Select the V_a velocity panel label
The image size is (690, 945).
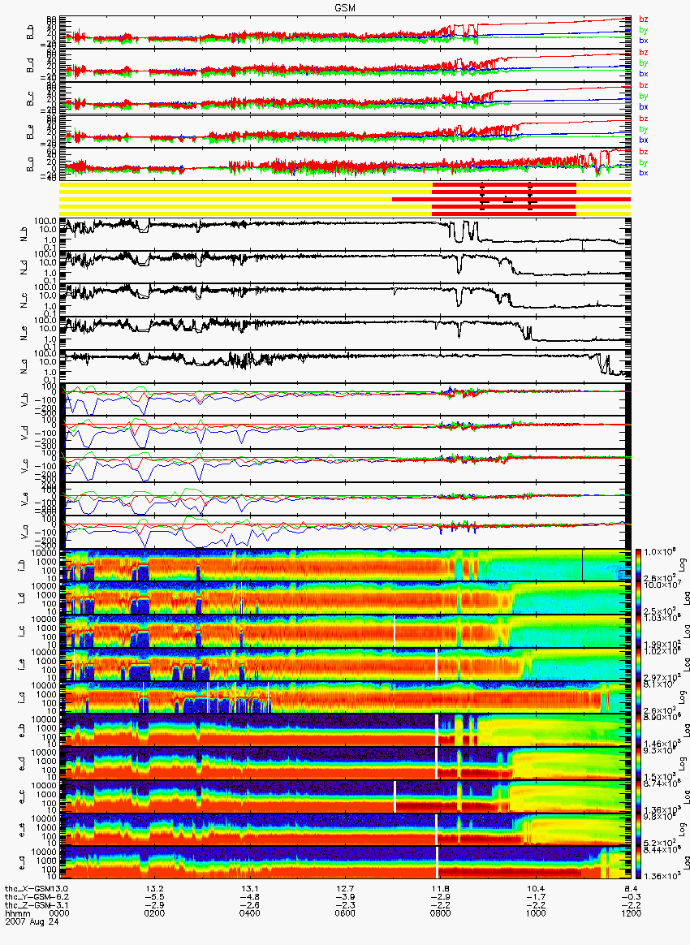(24, 530)
